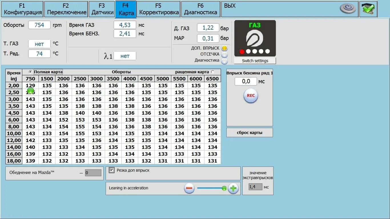Click the Д. ГАЗ 1,22 pressure field

pos(208,28)
